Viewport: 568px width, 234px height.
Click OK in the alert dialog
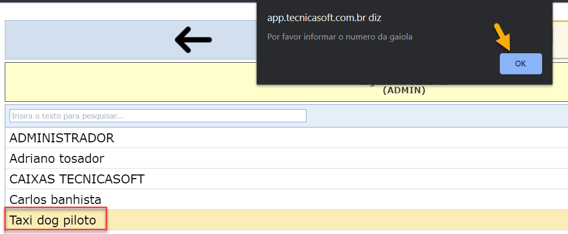520,64
